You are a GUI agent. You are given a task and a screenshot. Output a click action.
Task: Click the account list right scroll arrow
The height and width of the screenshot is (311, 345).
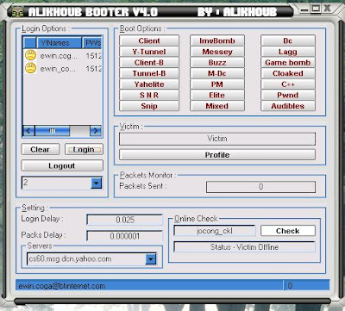click(96, 131)
